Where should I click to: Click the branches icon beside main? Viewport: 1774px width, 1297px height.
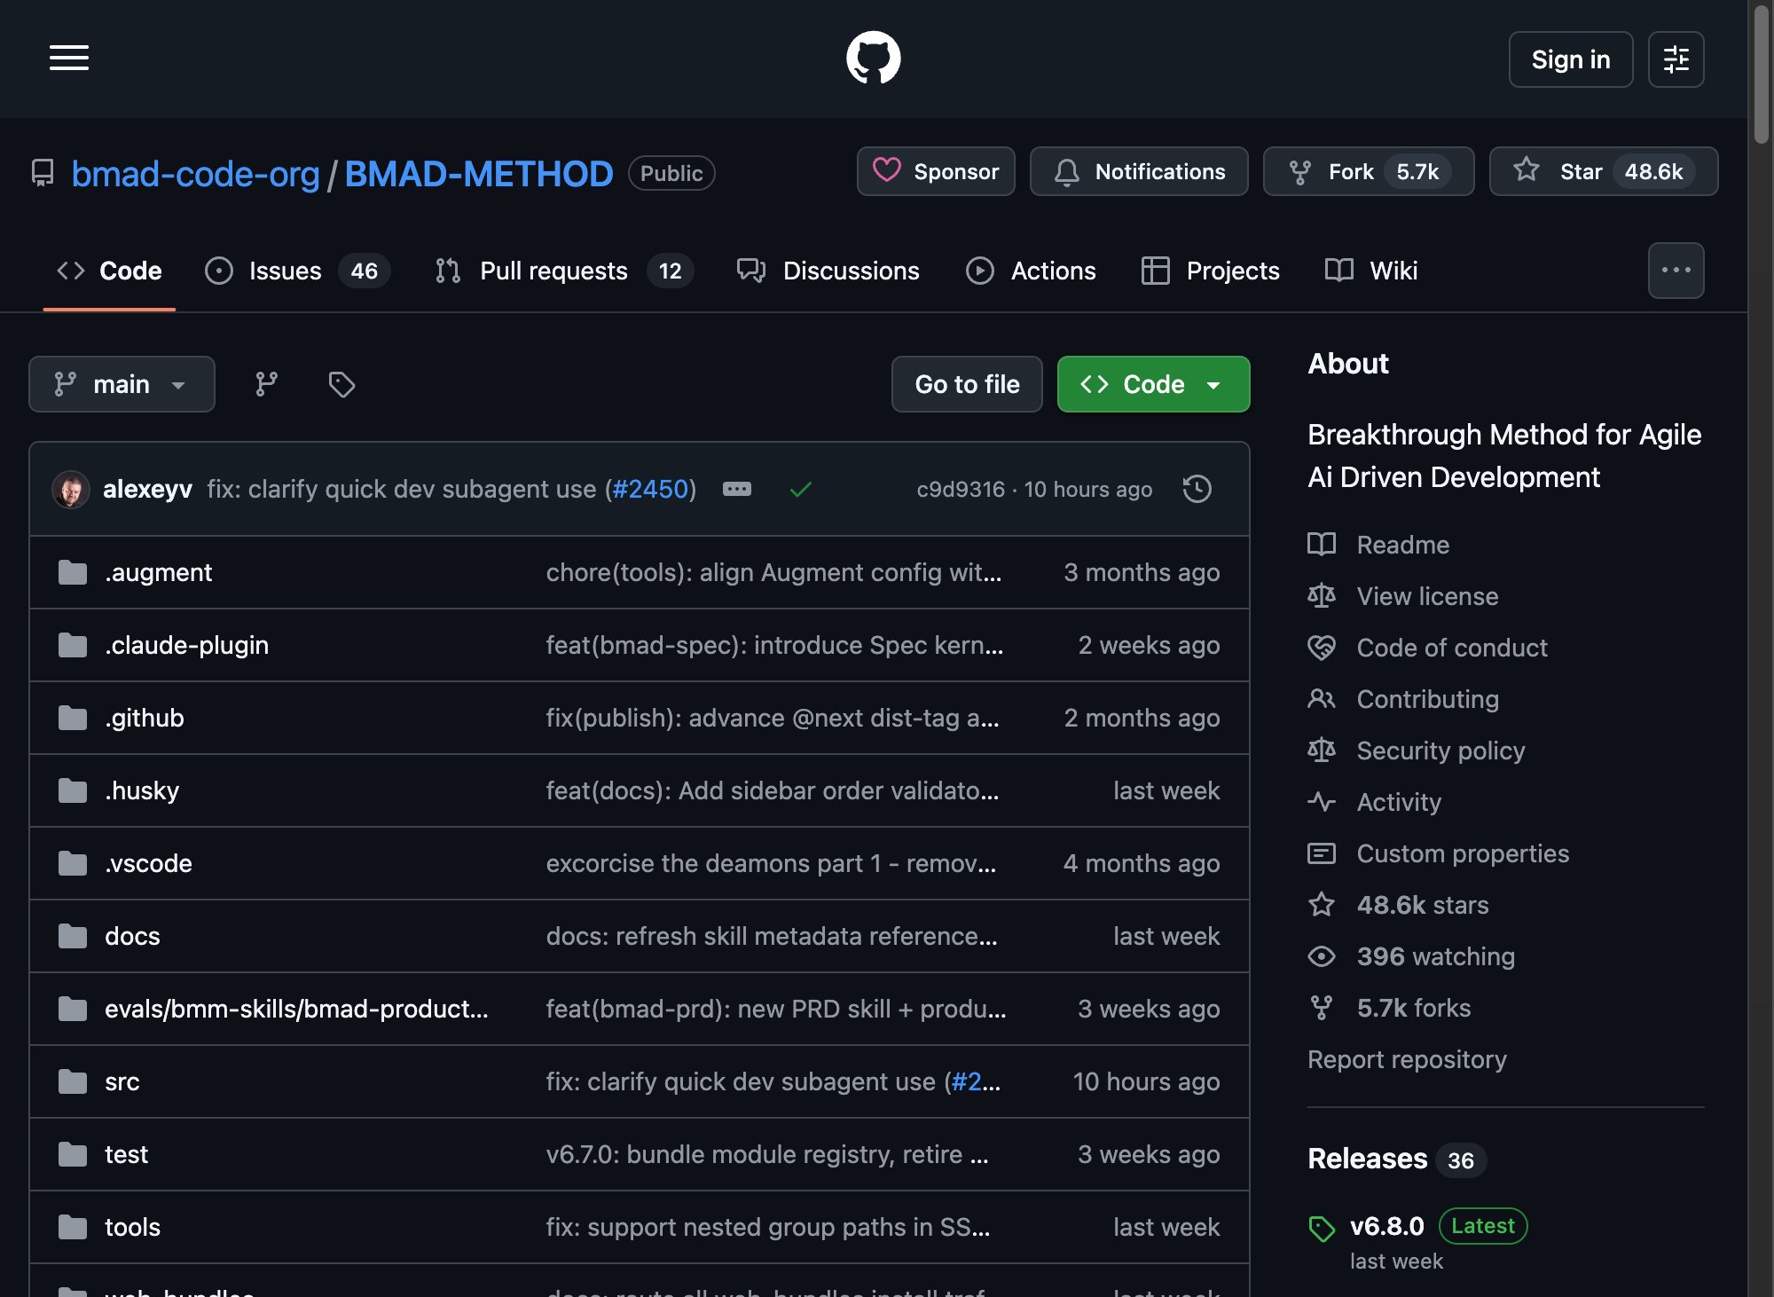(x=266, y=384)
